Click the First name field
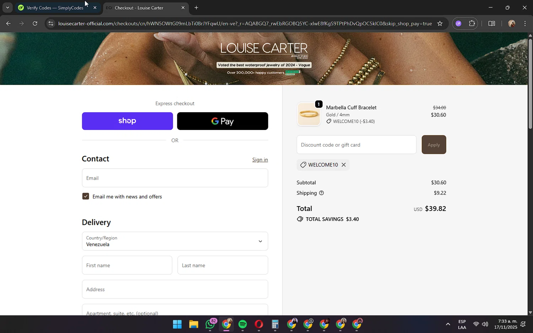The width and height of the screenshot is (533, 333). (x=127, y=265)
